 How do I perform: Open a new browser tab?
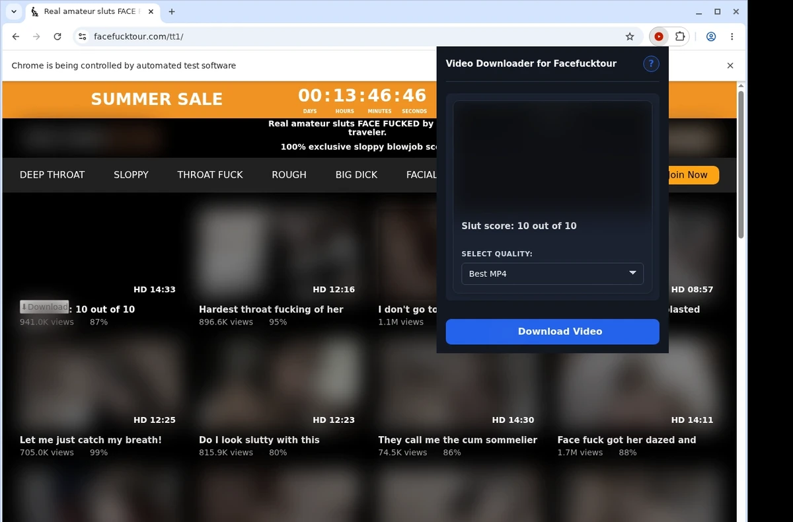click(172, 11)
